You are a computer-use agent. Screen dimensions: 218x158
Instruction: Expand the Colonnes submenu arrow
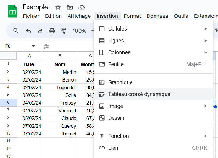pos(206,52)
